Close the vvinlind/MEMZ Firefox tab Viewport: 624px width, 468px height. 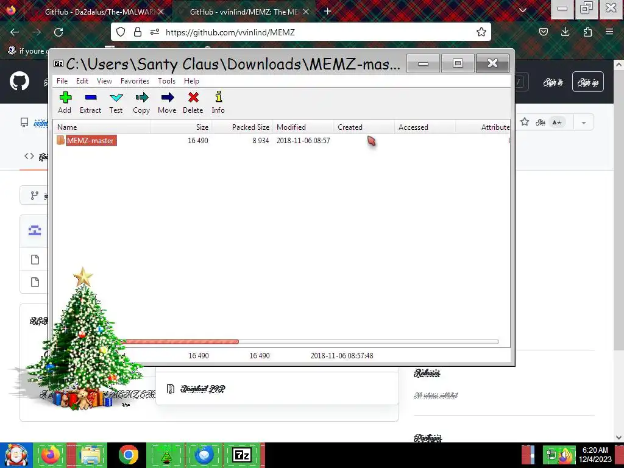306,12
